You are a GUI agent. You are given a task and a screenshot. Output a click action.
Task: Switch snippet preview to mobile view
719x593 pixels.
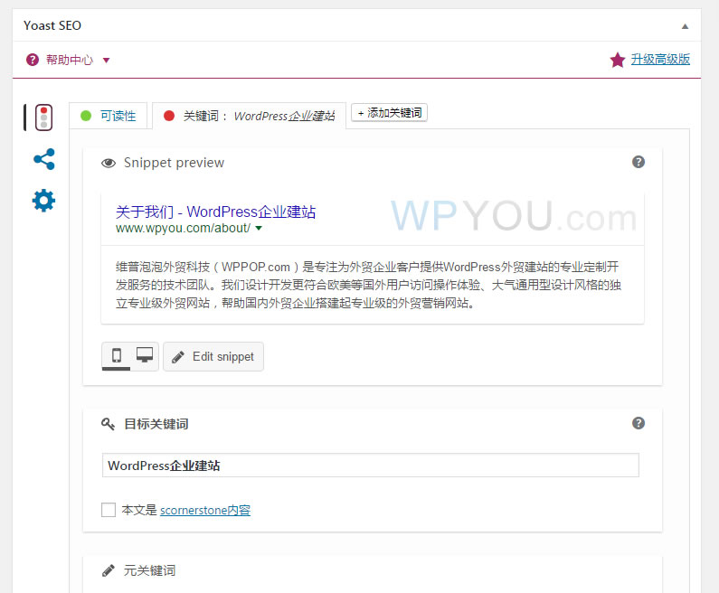(x=117, y=355)
